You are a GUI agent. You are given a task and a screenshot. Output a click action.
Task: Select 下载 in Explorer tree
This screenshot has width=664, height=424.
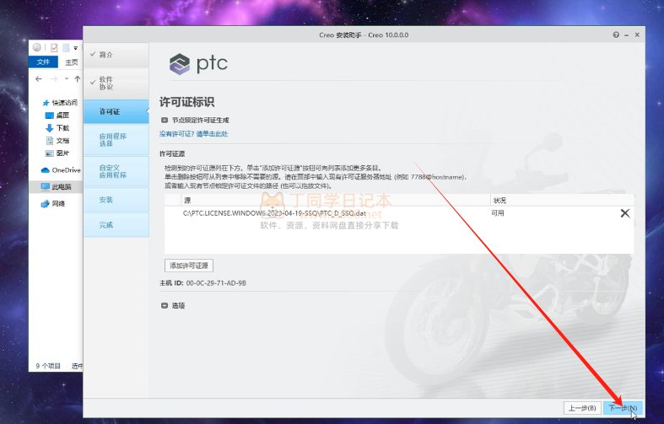click(57, 128)
